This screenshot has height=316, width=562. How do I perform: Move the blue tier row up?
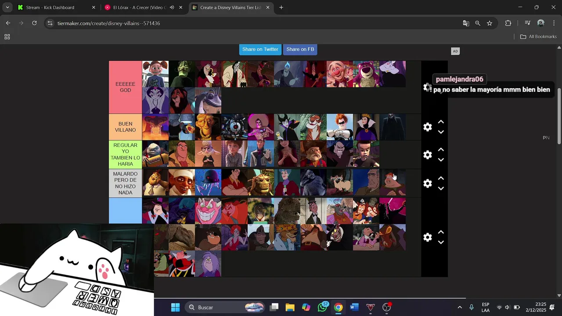[441, 232]
